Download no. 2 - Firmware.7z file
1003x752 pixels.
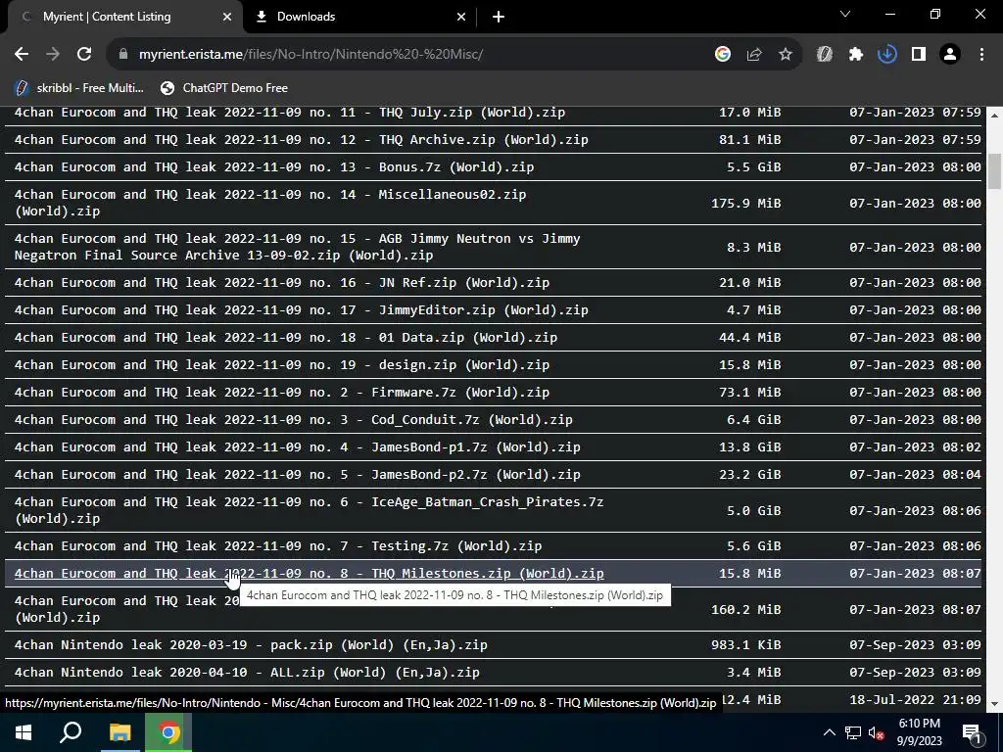[281, 393]
